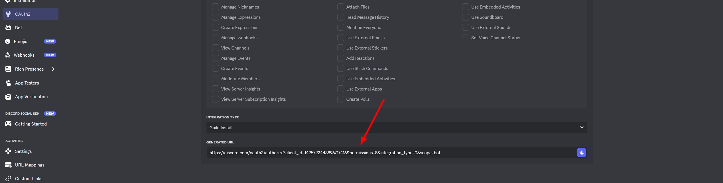Go to Activities Settings page
The image size is (723, 183).
point(23,151)
